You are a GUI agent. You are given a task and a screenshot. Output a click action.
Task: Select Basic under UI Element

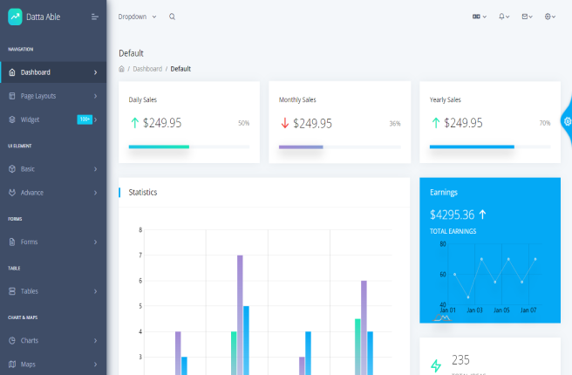[x=53, y=169]
